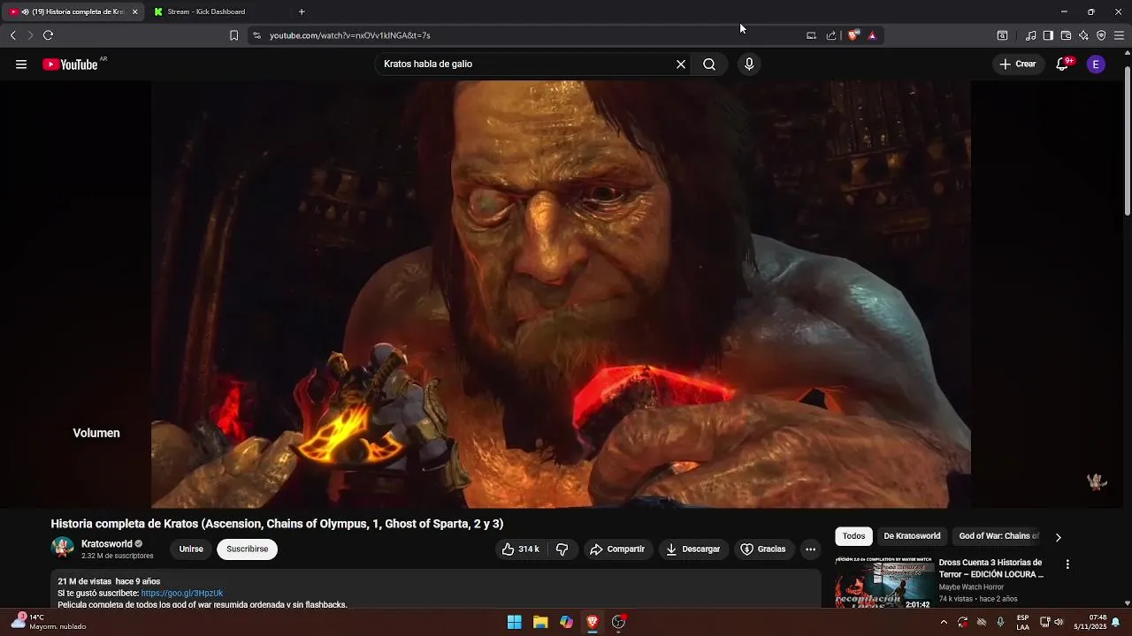Image resolution: width=1132 pixels, height=636 pixels.
Task: Open the Dross Cuenta 3 Historias title
Action: tap(991, 569)
